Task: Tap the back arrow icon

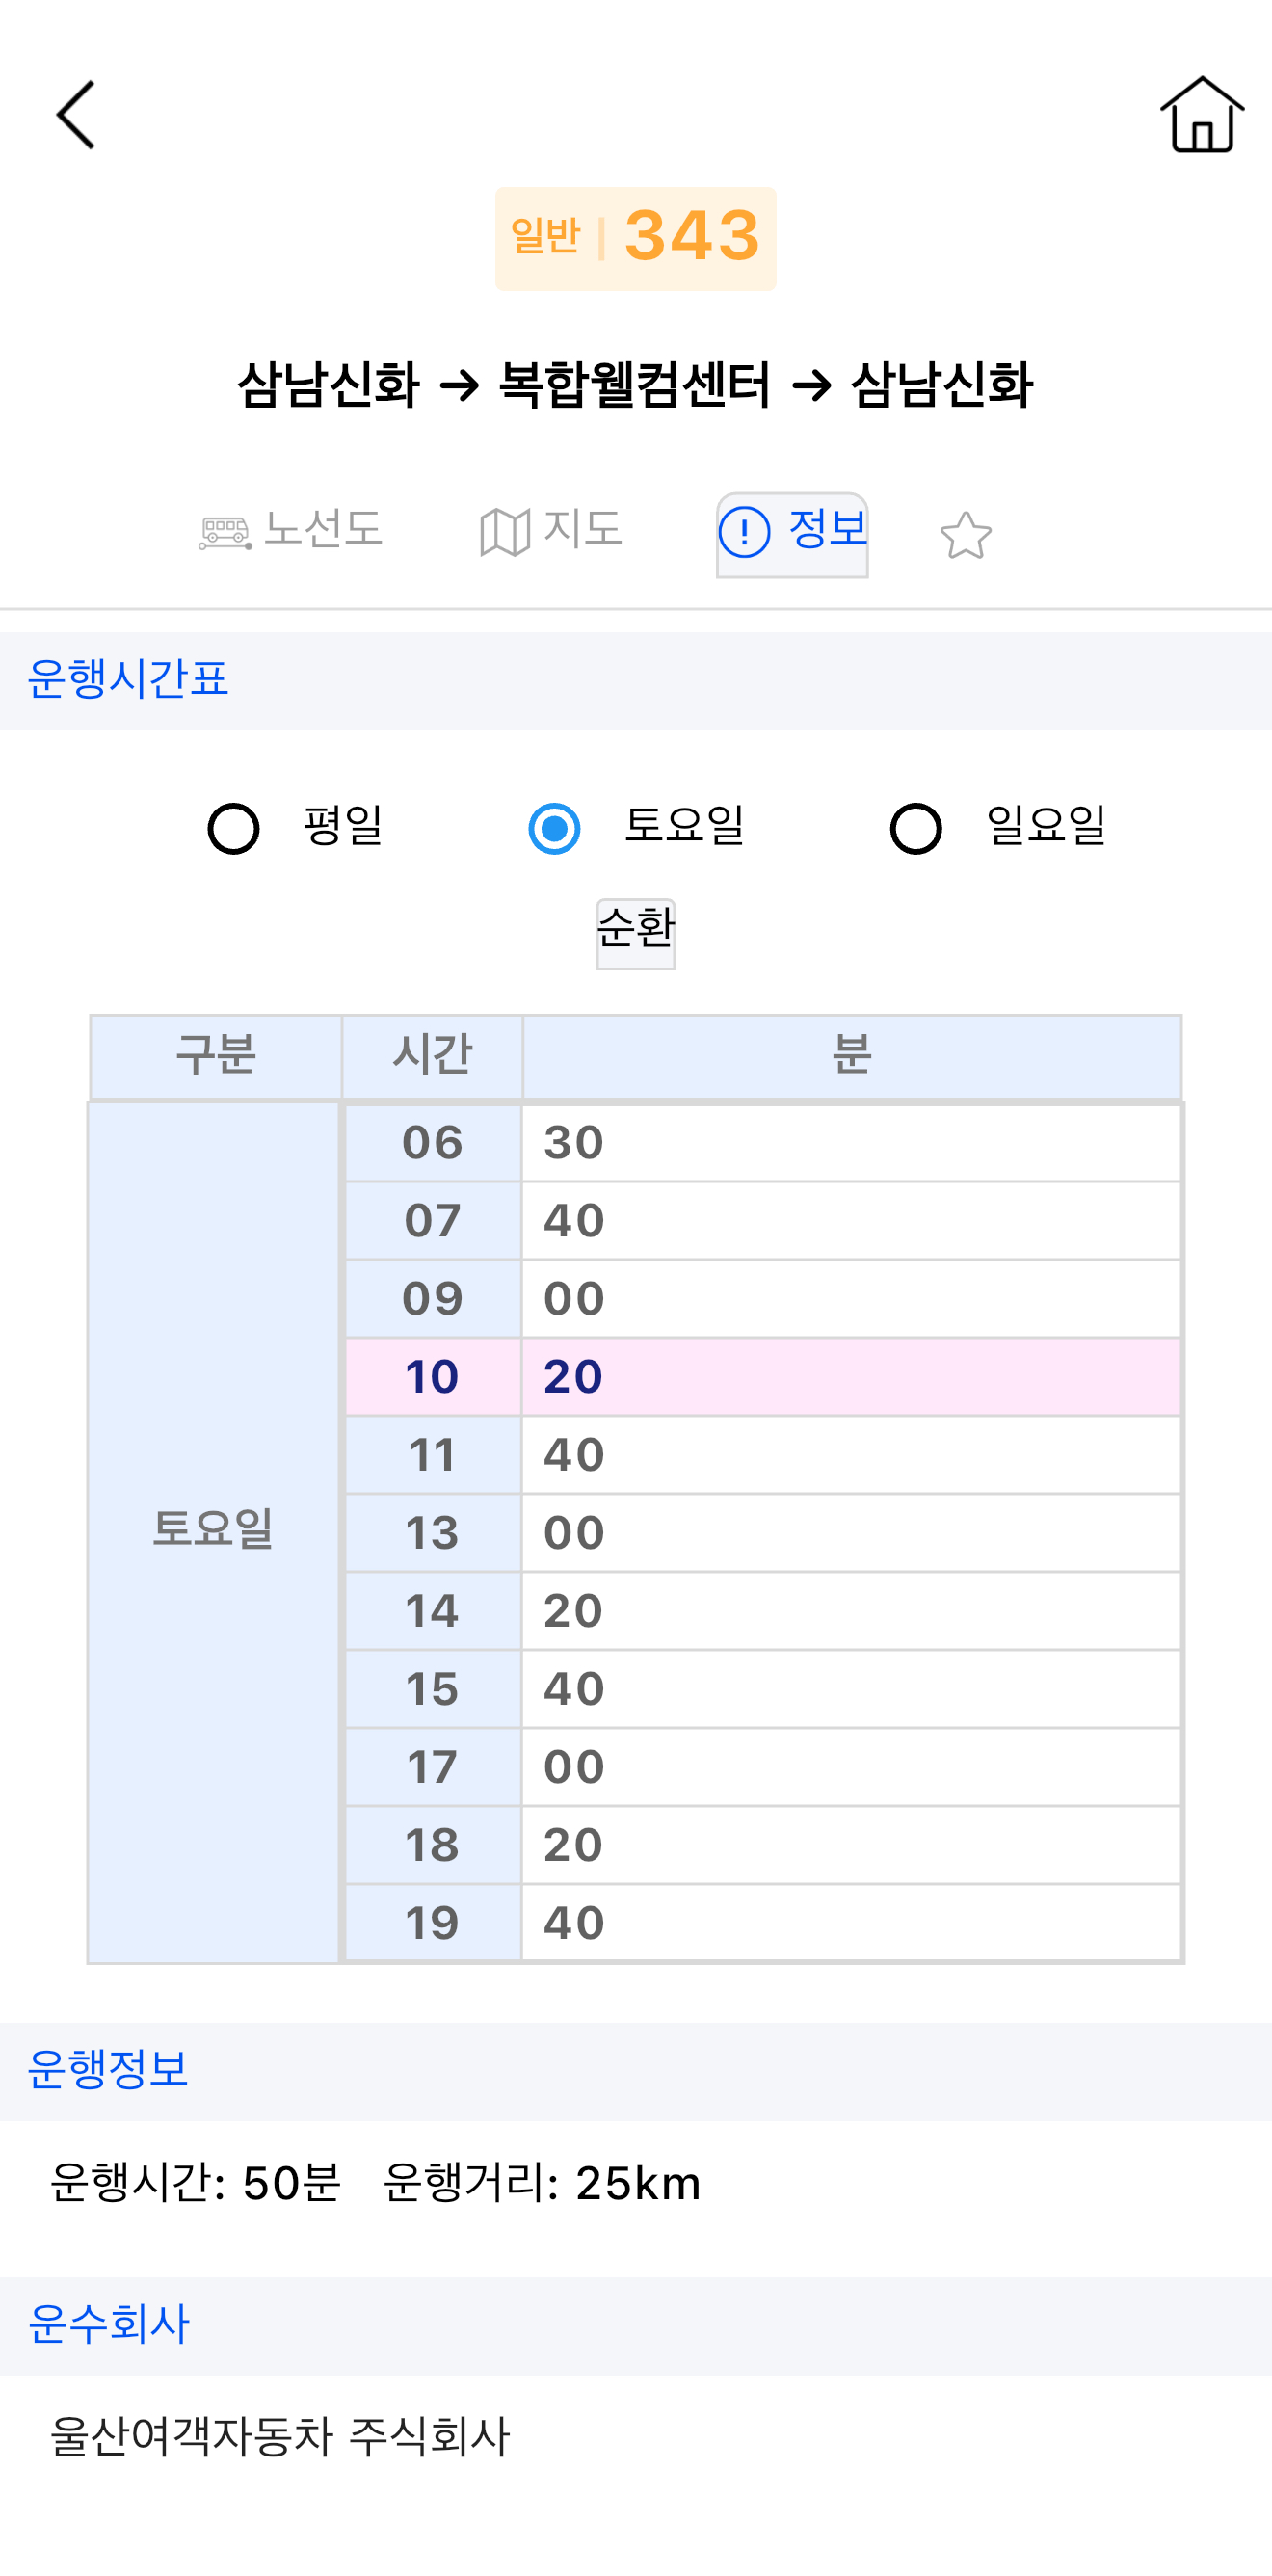Action: [x=76, y=115]
